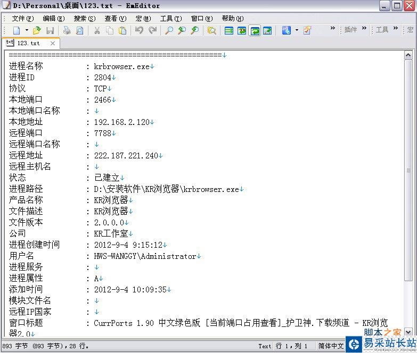Toggle No Wrap mode icon
417x353 pixels.
[x=228, y=30]
